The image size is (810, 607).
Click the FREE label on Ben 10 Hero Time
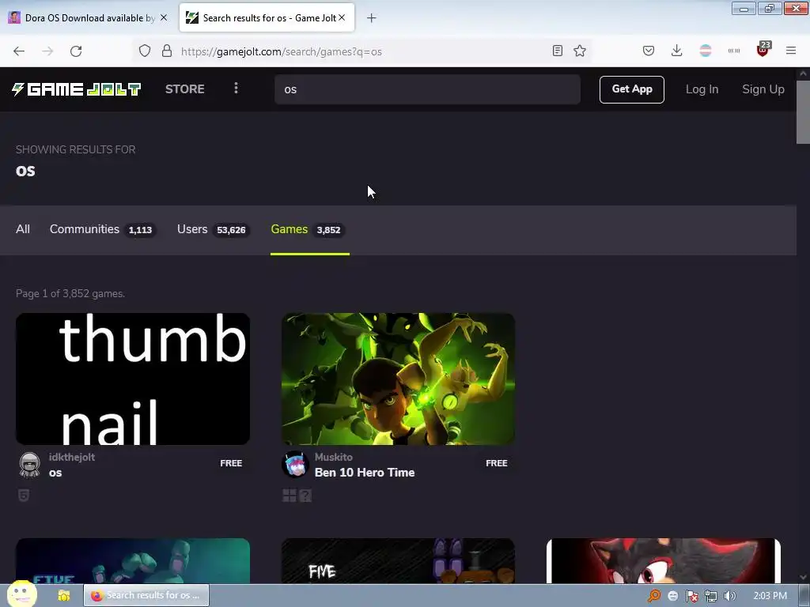[497, 463]
